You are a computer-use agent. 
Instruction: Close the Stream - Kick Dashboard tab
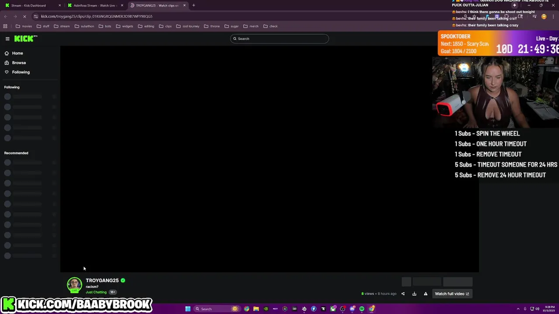(59, 5)
